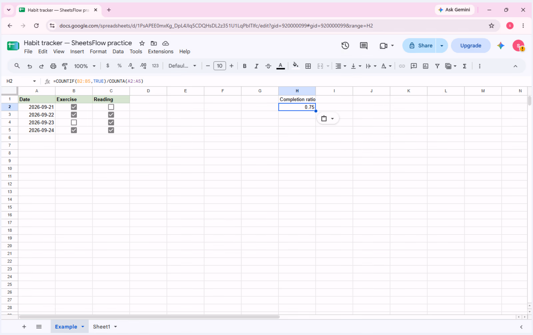This screenshot has width=533, height=335.
Task: Add a new sheet with plus button
Action: pos(24,327)
